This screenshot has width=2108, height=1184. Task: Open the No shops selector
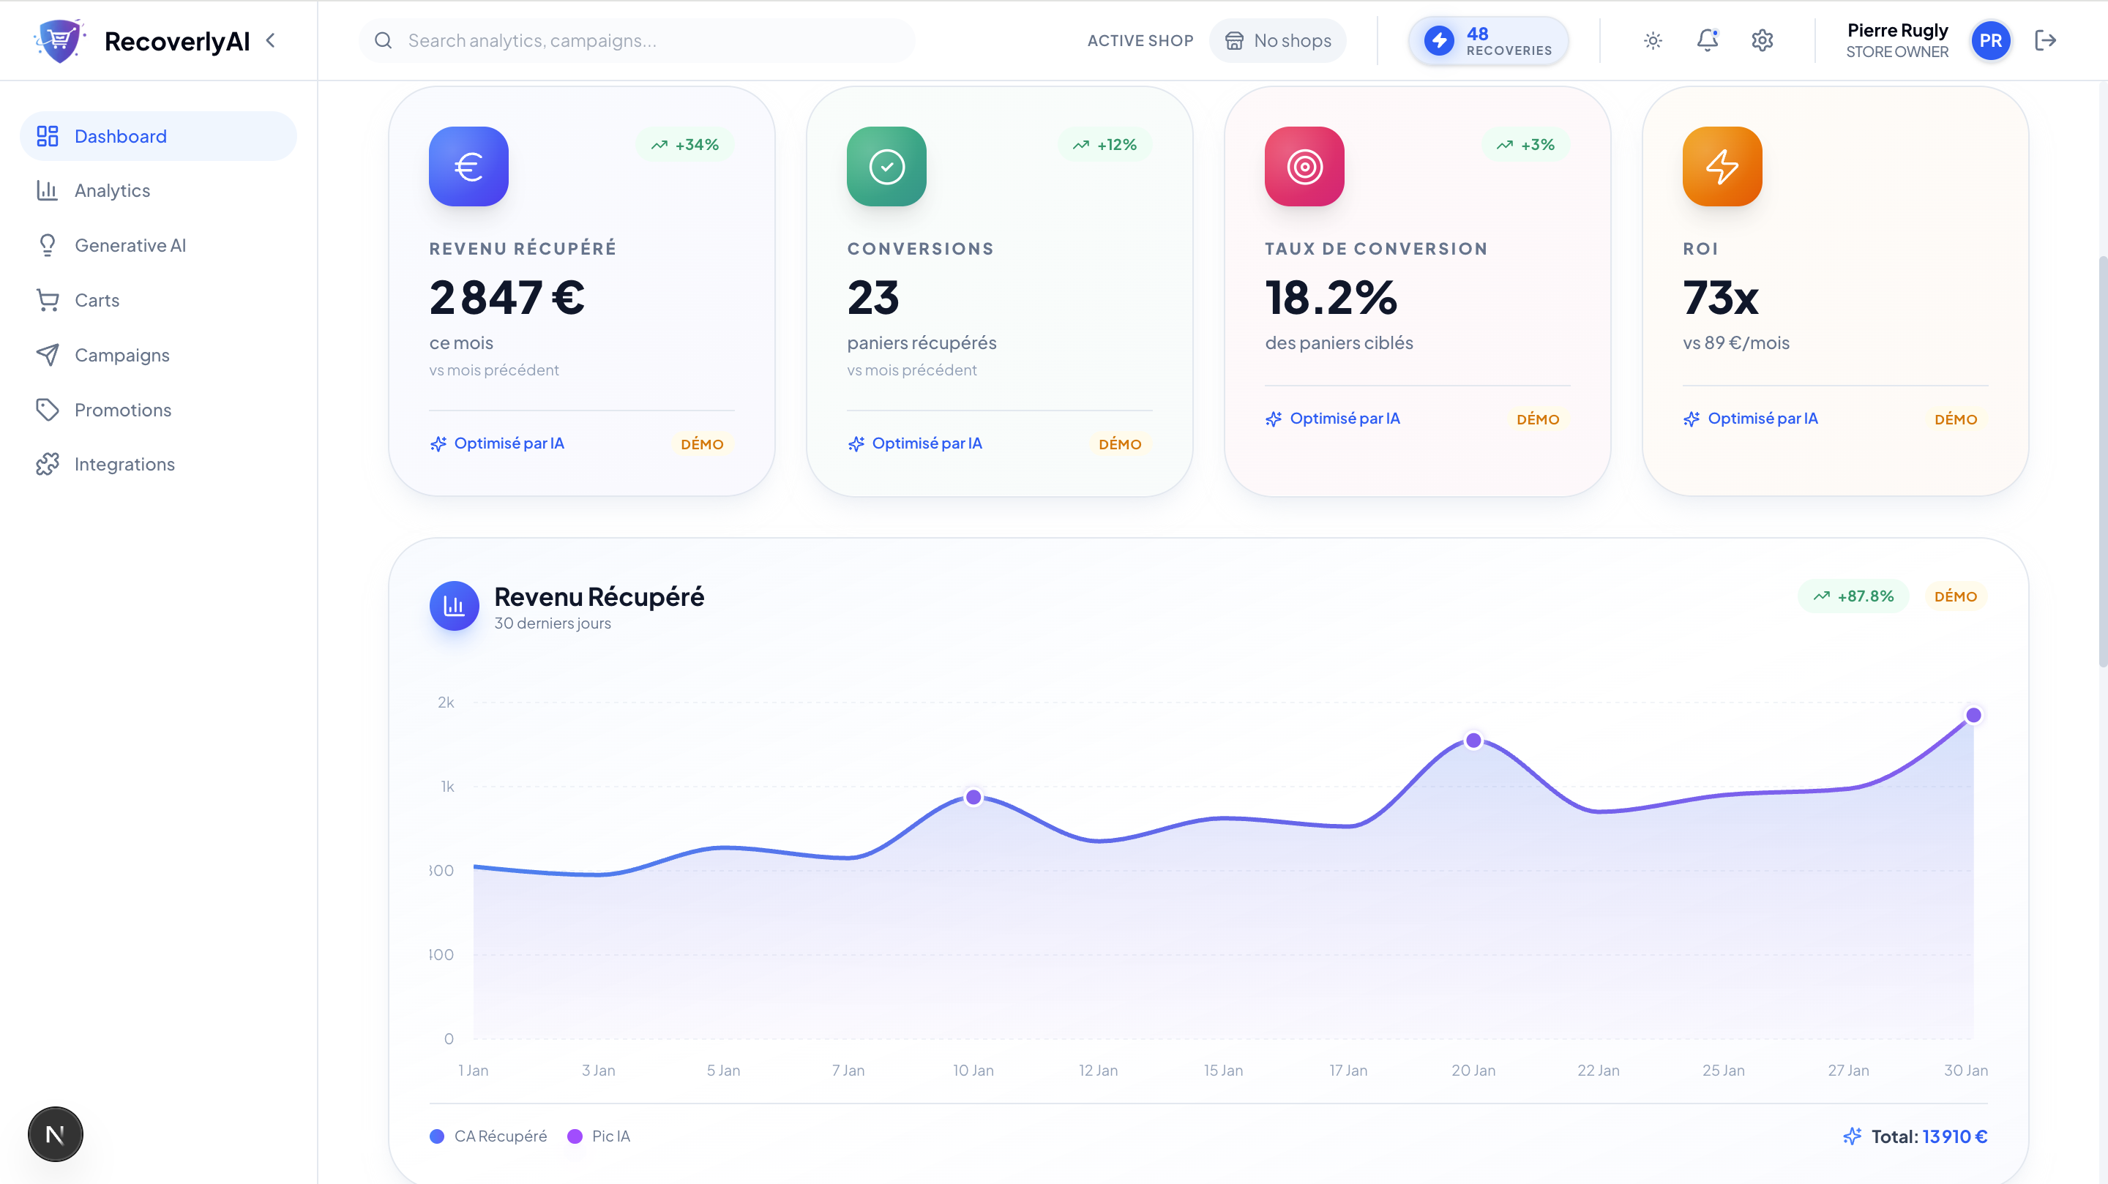[x=1277, y=40]
